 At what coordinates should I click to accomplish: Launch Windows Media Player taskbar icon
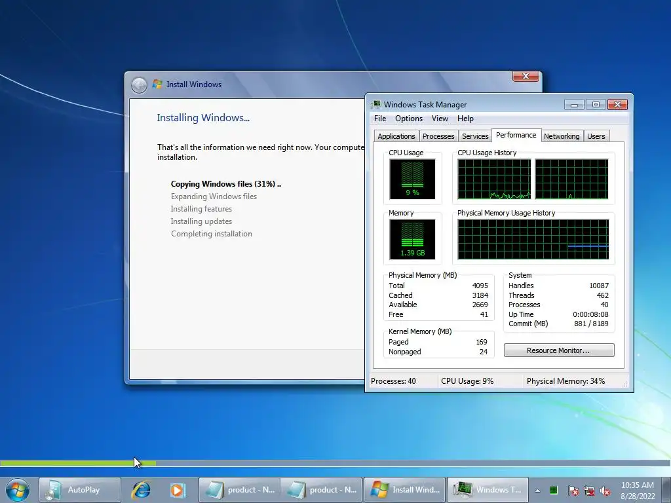tap(177, 490)
